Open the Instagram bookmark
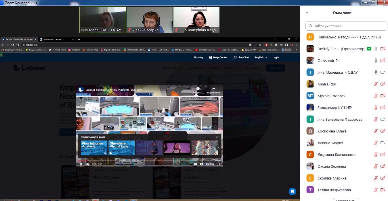Viewport: 388px width, 201px height. (x=74, y=50)
